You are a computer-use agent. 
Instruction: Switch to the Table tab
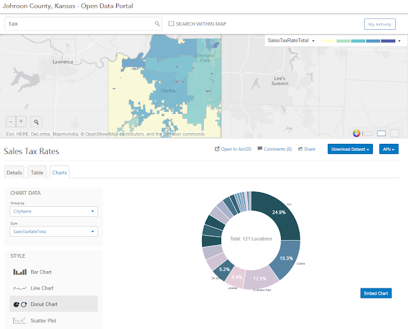(x=37, y=172)
